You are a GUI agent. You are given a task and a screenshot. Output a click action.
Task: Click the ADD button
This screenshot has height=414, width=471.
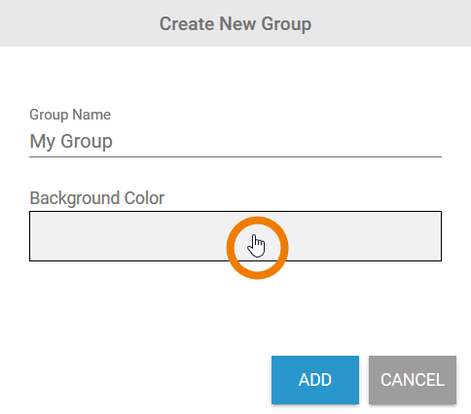click(315, 380)
